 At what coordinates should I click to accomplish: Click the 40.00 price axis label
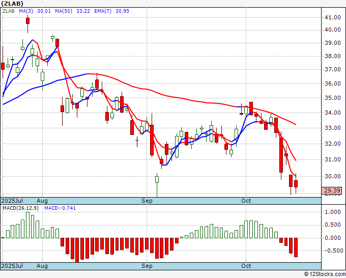click(x=334, y=30)
